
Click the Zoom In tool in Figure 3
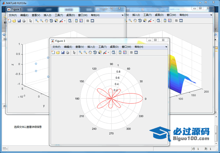80,53
